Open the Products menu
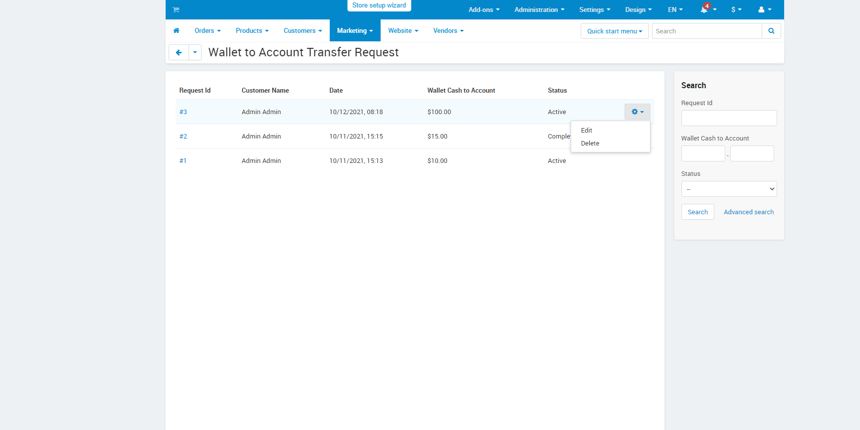860x430 pixels. click(x=252, y=30)
